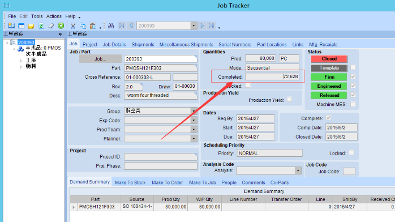Click the red Closed status button
This screenshot has height=222, width=395.
coord(329,59)
